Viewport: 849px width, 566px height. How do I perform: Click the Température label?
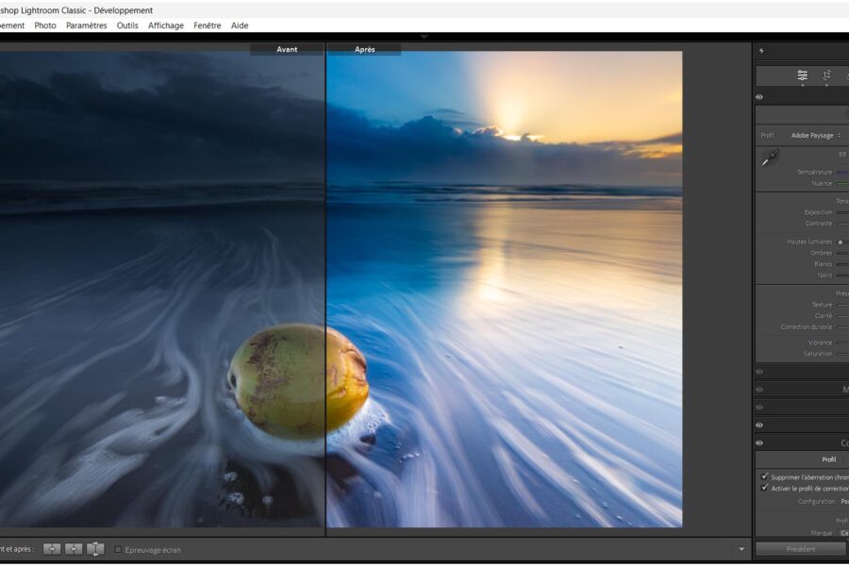pos(814,173)
